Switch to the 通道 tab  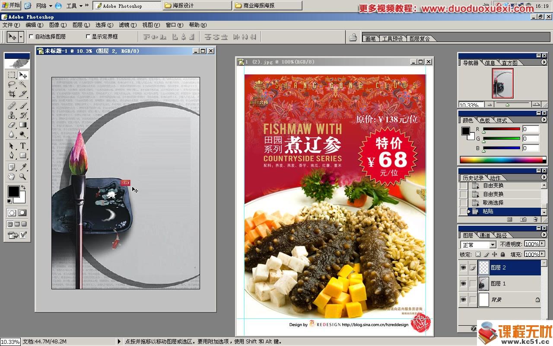click(485, 235)
